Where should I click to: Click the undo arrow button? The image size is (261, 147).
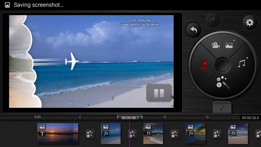tap(193, 30)
